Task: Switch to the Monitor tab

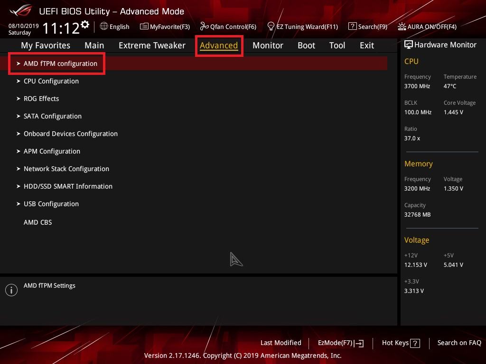Action: pos(268,45)
